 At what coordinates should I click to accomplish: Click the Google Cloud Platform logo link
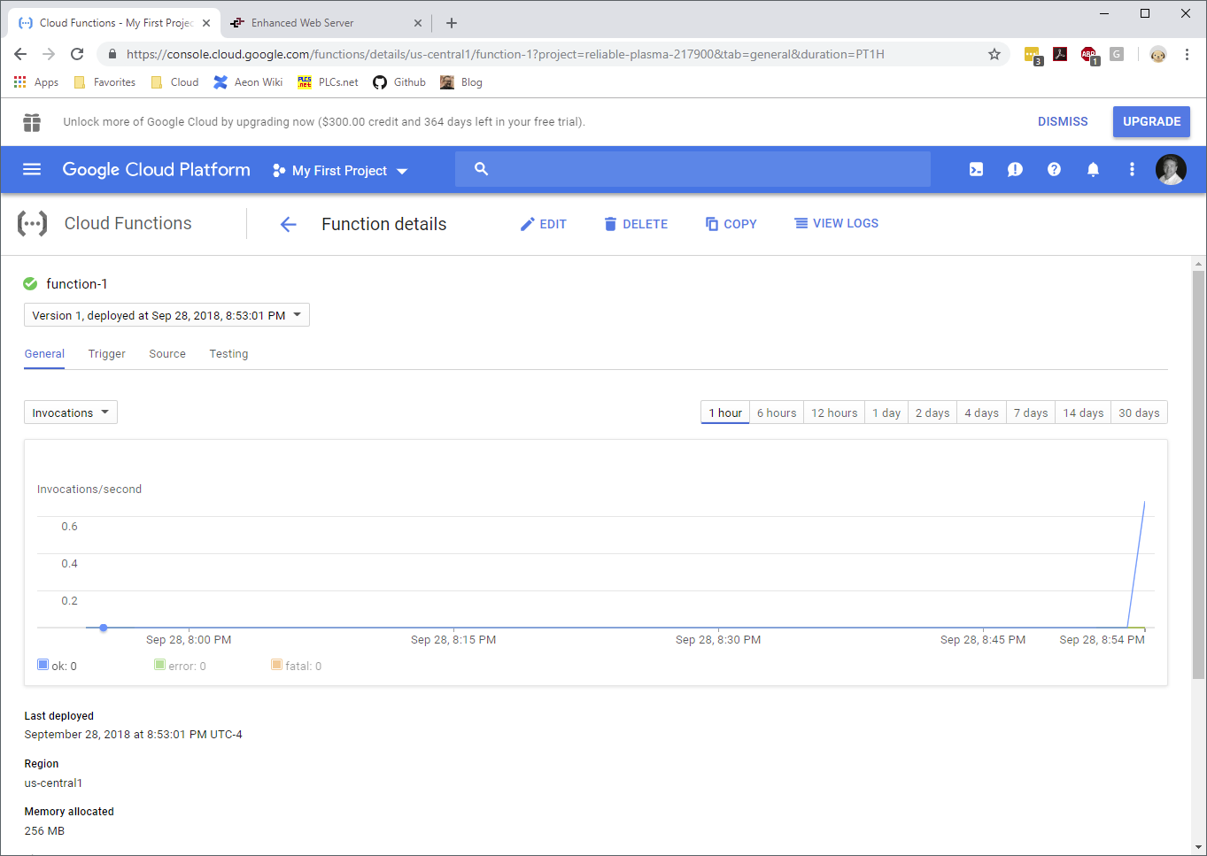click(x=156, y=169)
